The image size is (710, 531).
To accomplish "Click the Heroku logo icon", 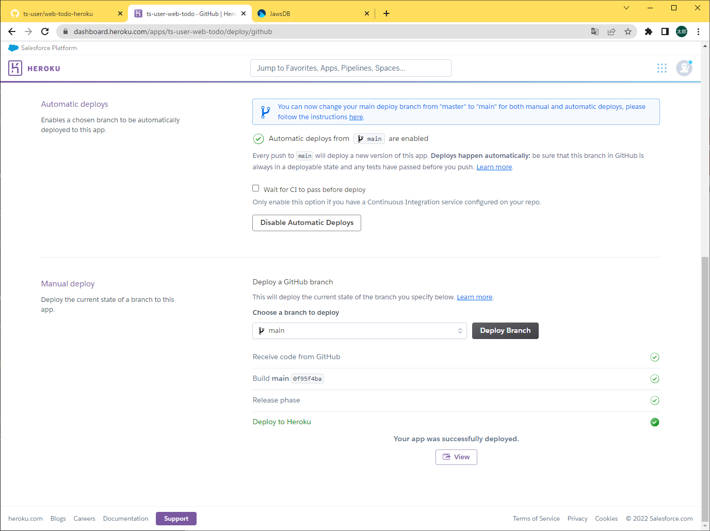I will click(15, 68).
